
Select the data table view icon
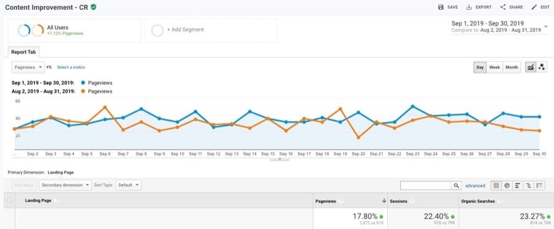(x=496, y=185)
